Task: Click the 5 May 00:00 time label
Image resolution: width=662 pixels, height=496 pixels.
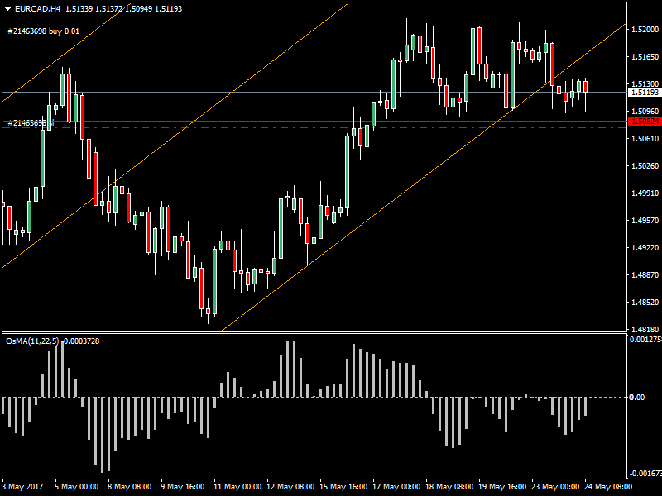Action: [77, 487]
